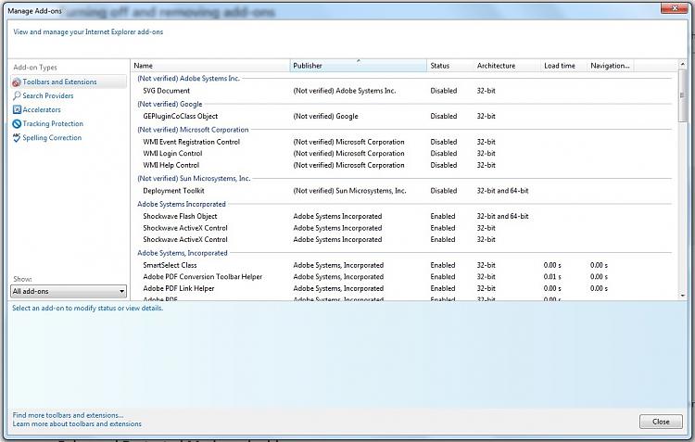
Task: Close the Manage Add-ons window
Action: [x=675, y=8]
